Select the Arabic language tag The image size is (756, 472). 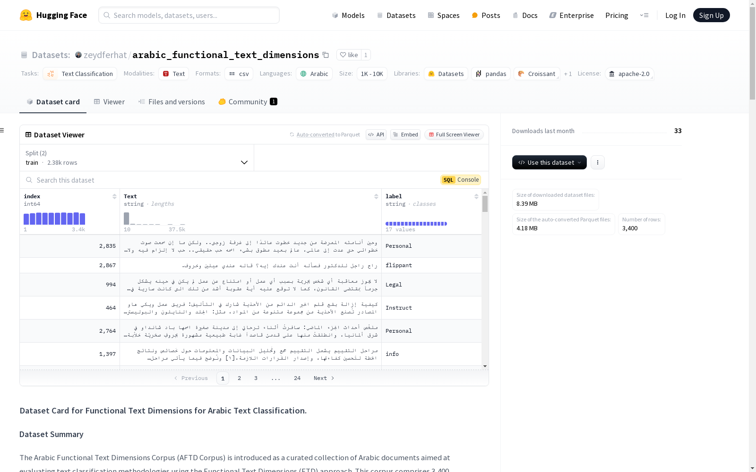pyautogui.click(x=314, y=74)
